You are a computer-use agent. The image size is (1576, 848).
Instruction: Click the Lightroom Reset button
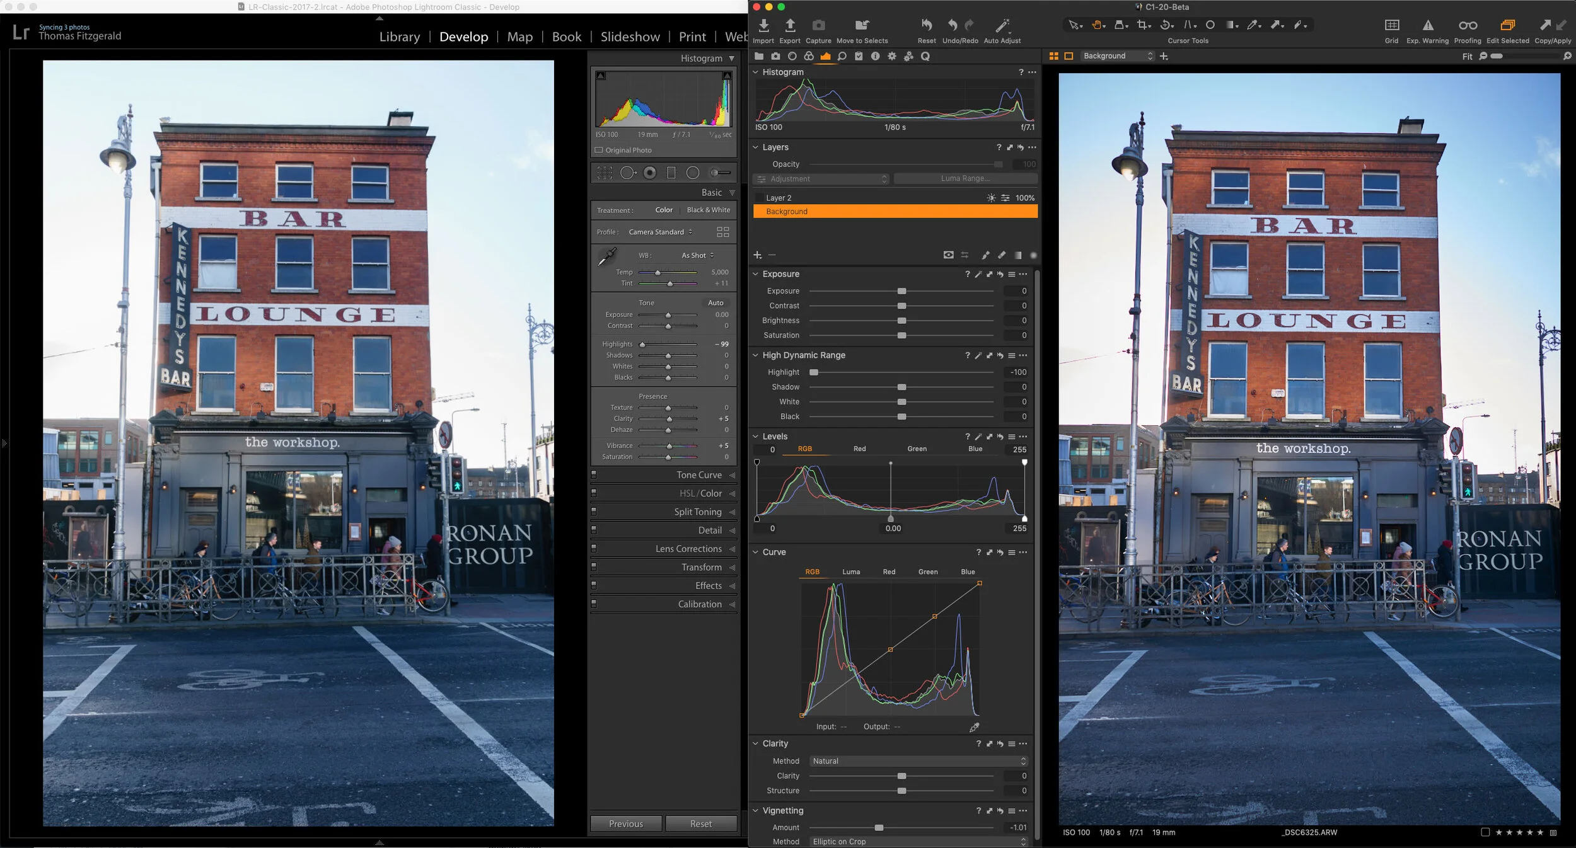tap(700, 823)
